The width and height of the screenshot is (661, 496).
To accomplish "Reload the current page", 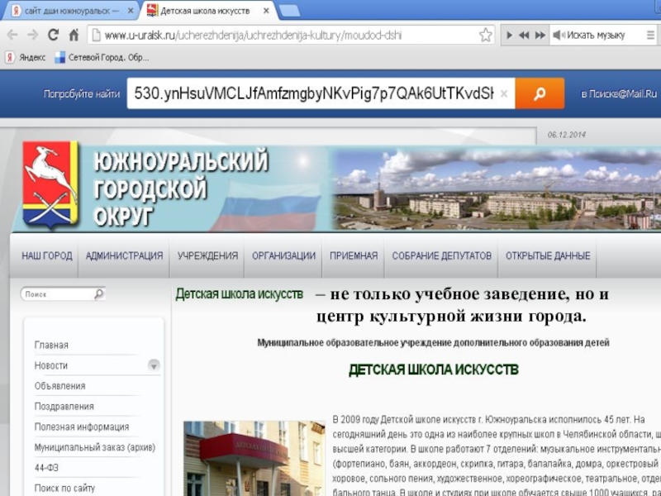I will coord(53,36).
